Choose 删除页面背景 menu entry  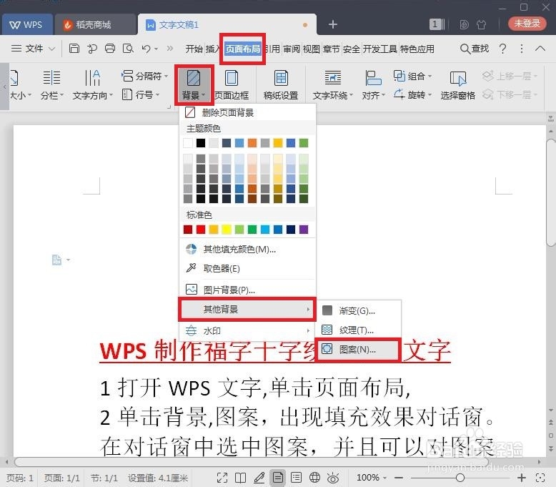tap(247, 113)
